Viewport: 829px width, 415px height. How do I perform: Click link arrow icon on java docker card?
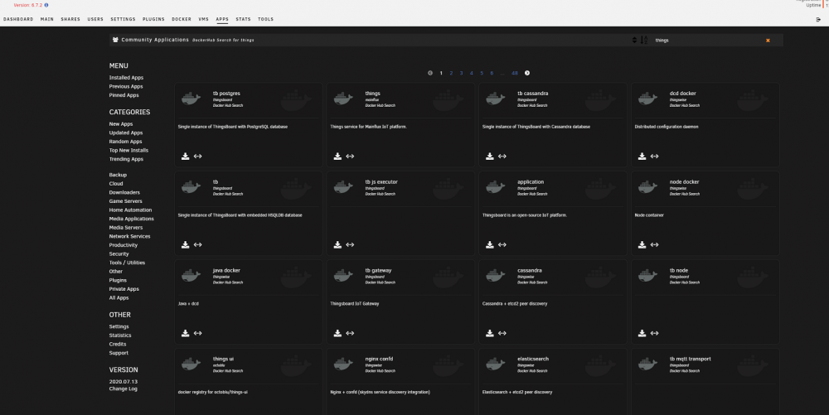(198, 333)
